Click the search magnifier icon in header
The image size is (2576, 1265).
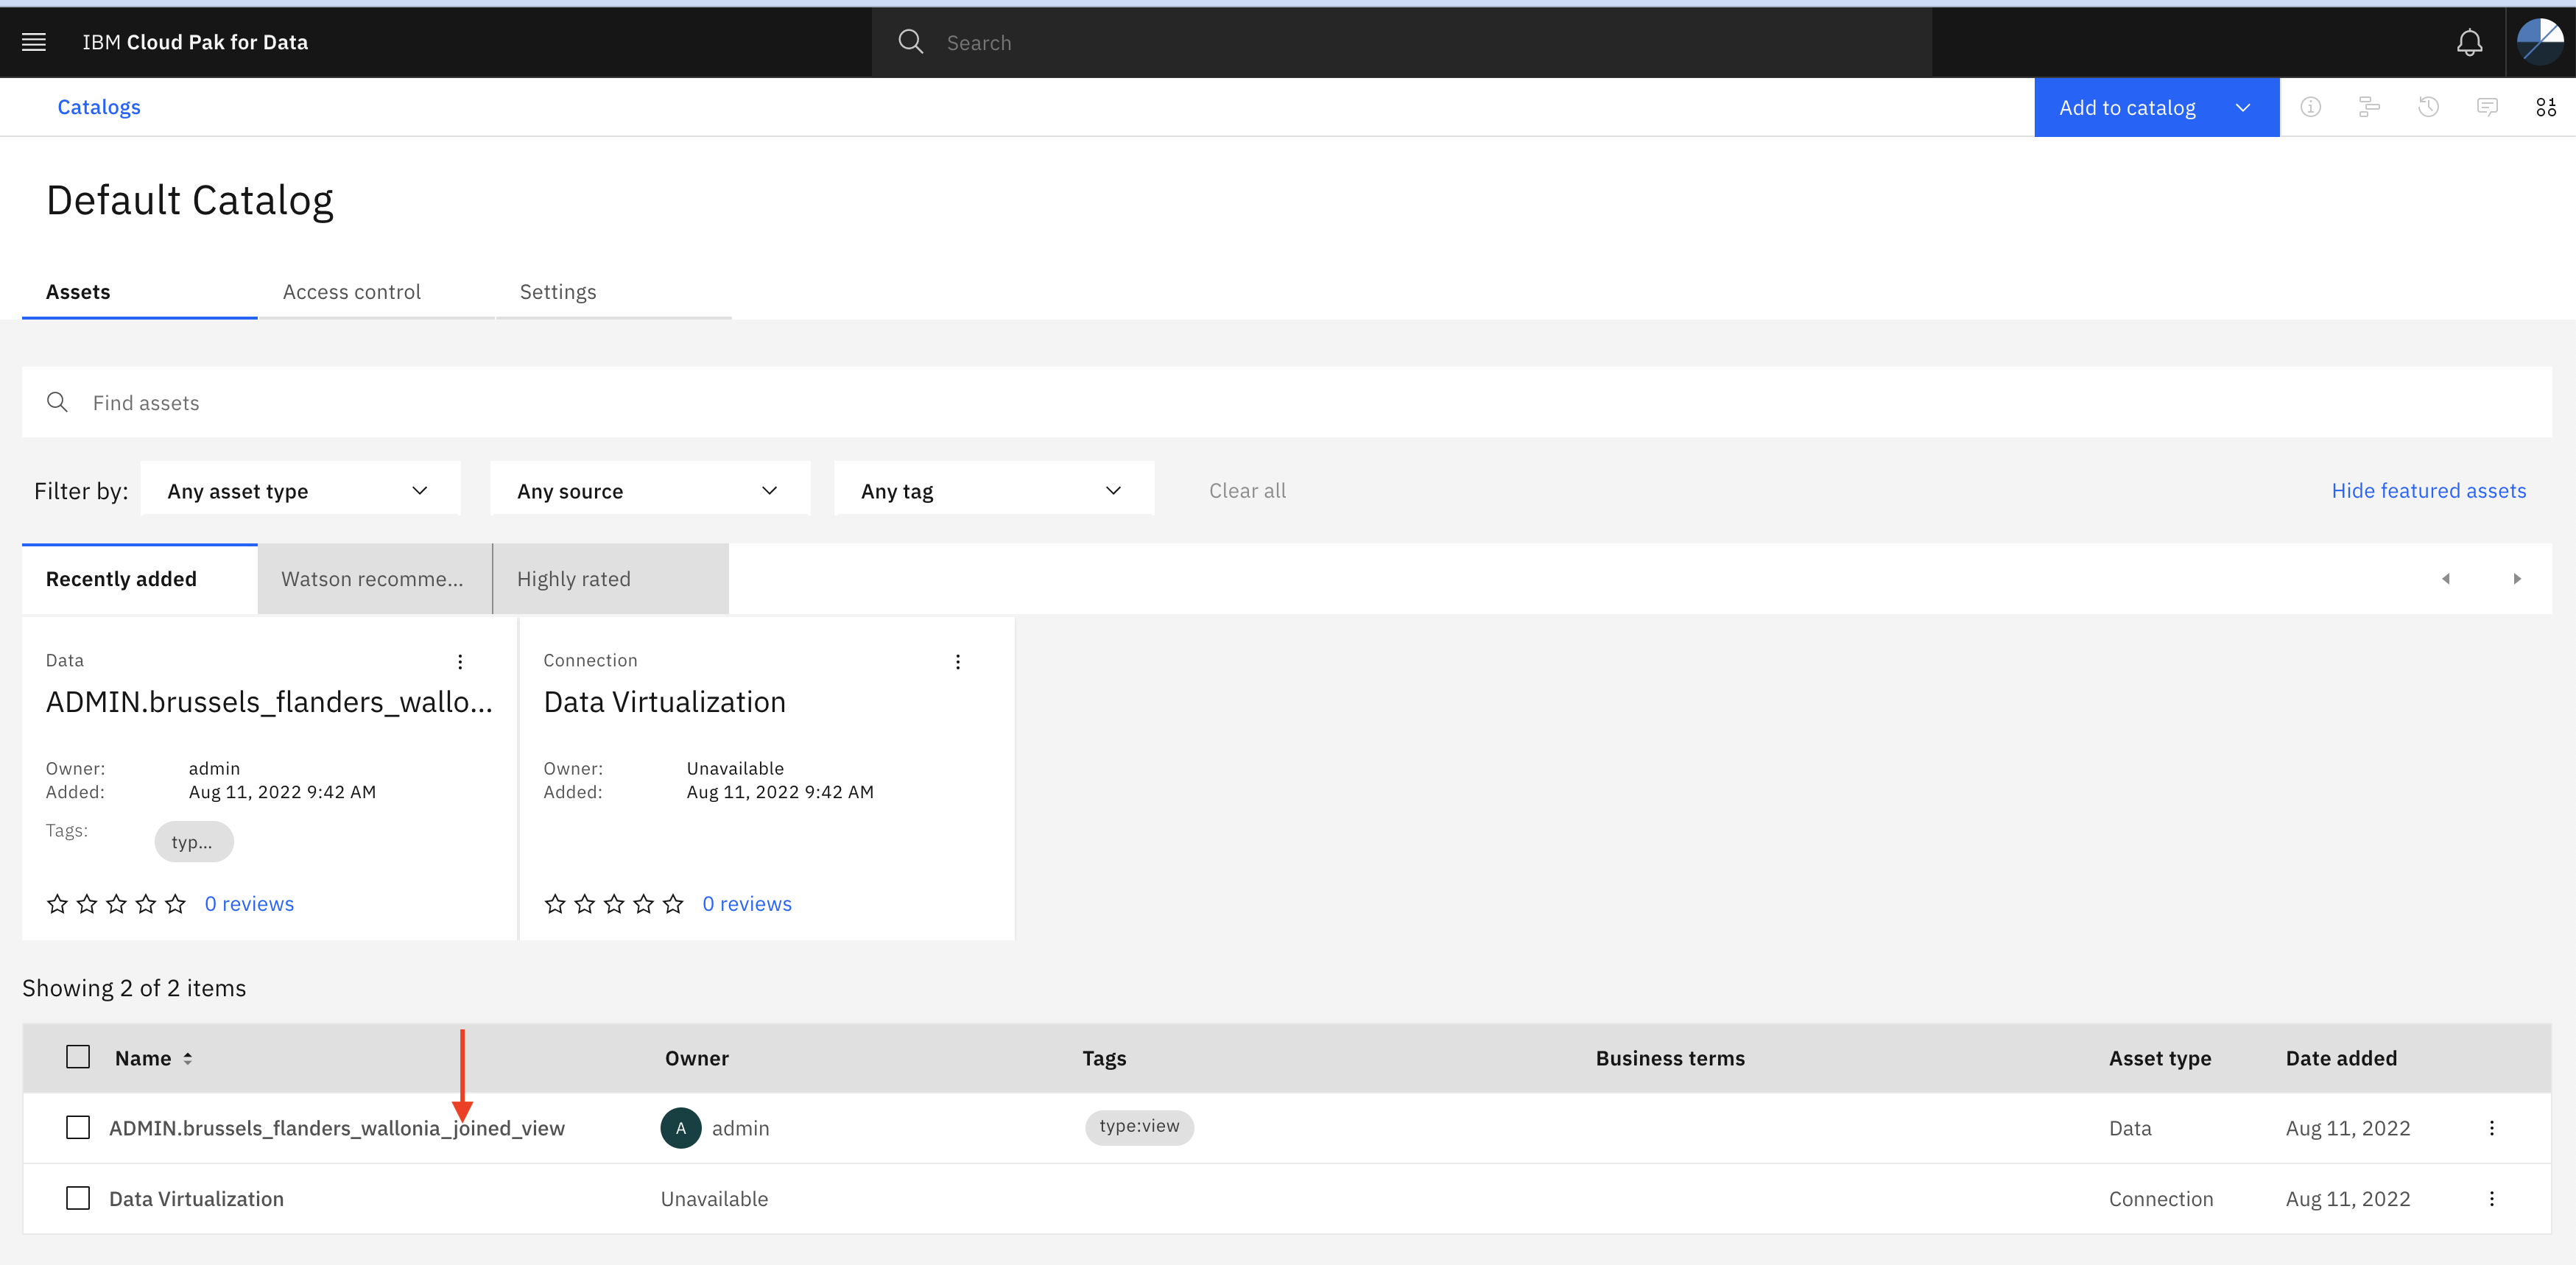point(910,42)
